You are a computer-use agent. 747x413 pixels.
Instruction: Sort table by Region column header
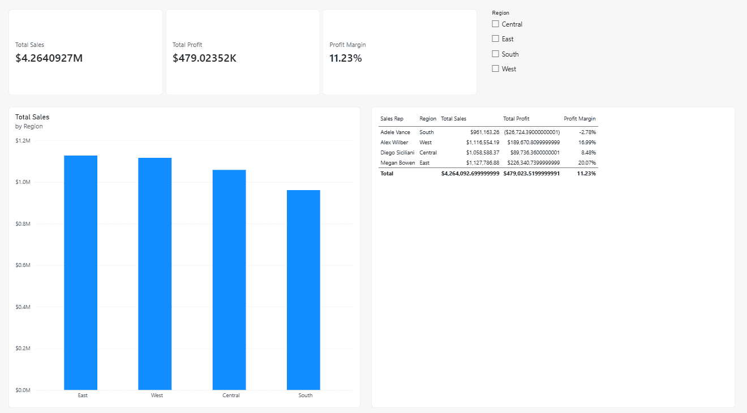point(428,119)
